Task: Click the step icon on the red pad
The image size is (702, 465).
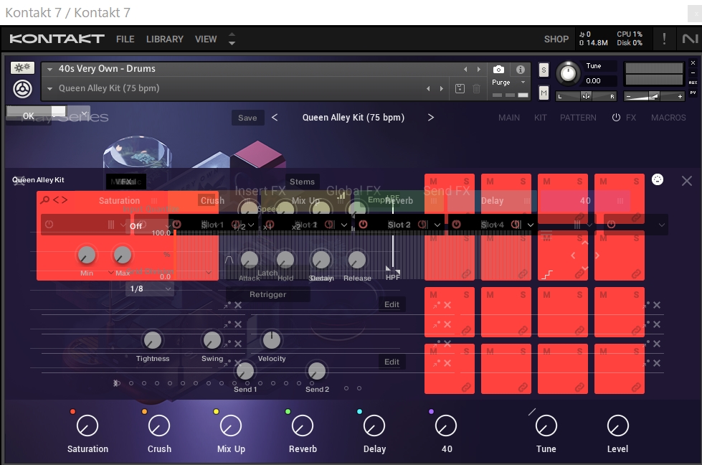Action: pyautogui.click(x=547, y=275)
